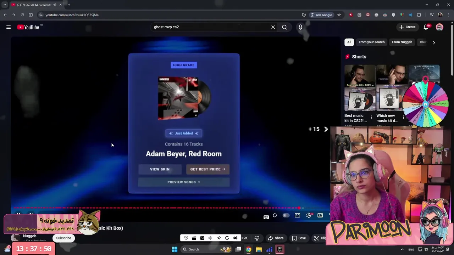454x255 pixels.
Task: Select the From your search chip
Action: (371, 42)
